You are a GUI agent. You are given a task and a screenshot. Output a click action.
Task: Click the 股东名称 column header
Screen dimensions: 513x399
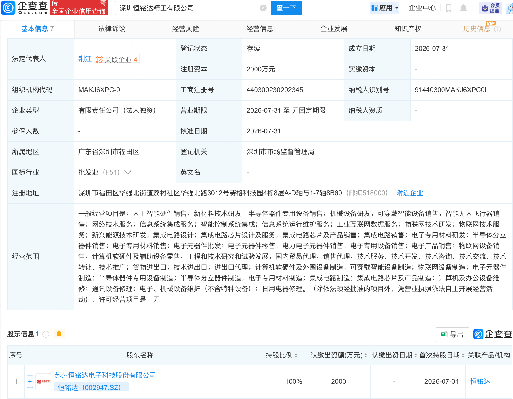tap(140, 355)
